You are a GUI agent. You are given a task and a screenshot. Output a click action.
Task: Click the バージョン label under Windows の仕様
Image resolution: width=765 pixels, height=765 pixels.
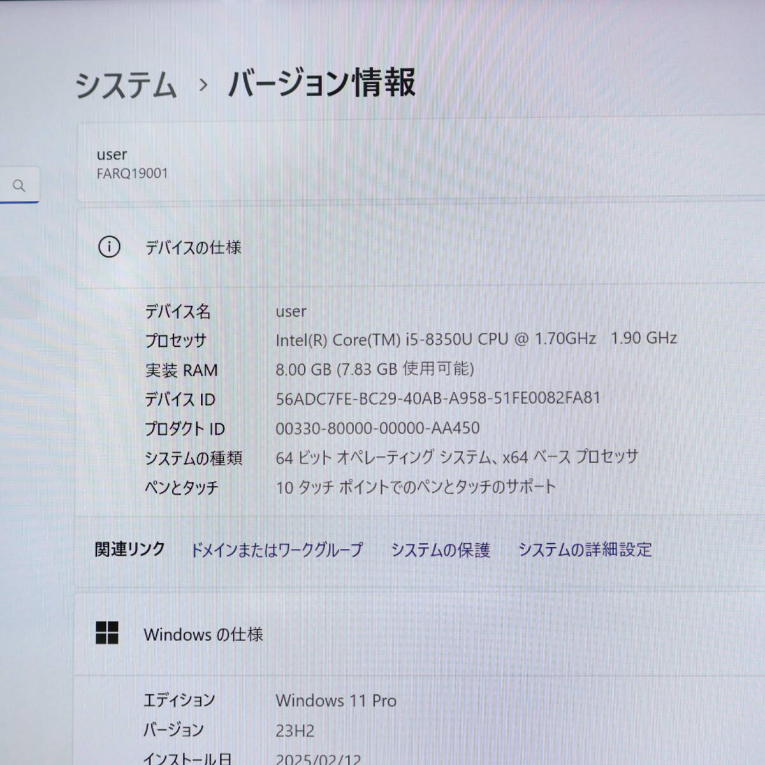[x=173, y=729]
